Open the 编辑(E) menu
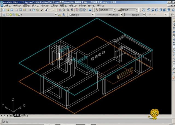Image resolution: width=175 pixels, height=125 pixels. tap(17, 5)
